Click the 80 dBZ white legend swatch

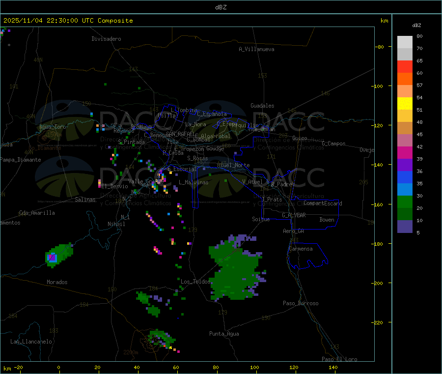tap(405, 42)
